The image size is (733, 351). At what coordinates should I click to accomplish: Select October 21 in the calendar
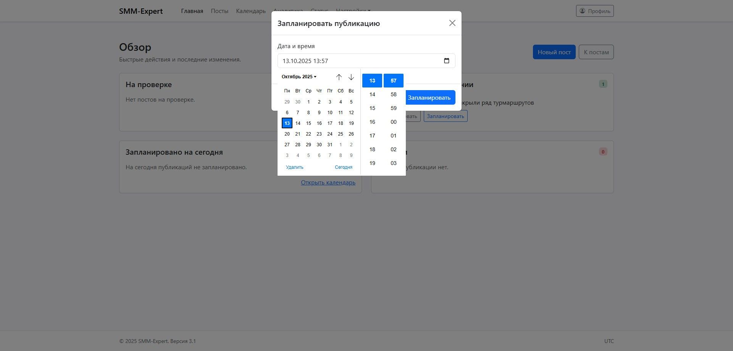point(298,134)
